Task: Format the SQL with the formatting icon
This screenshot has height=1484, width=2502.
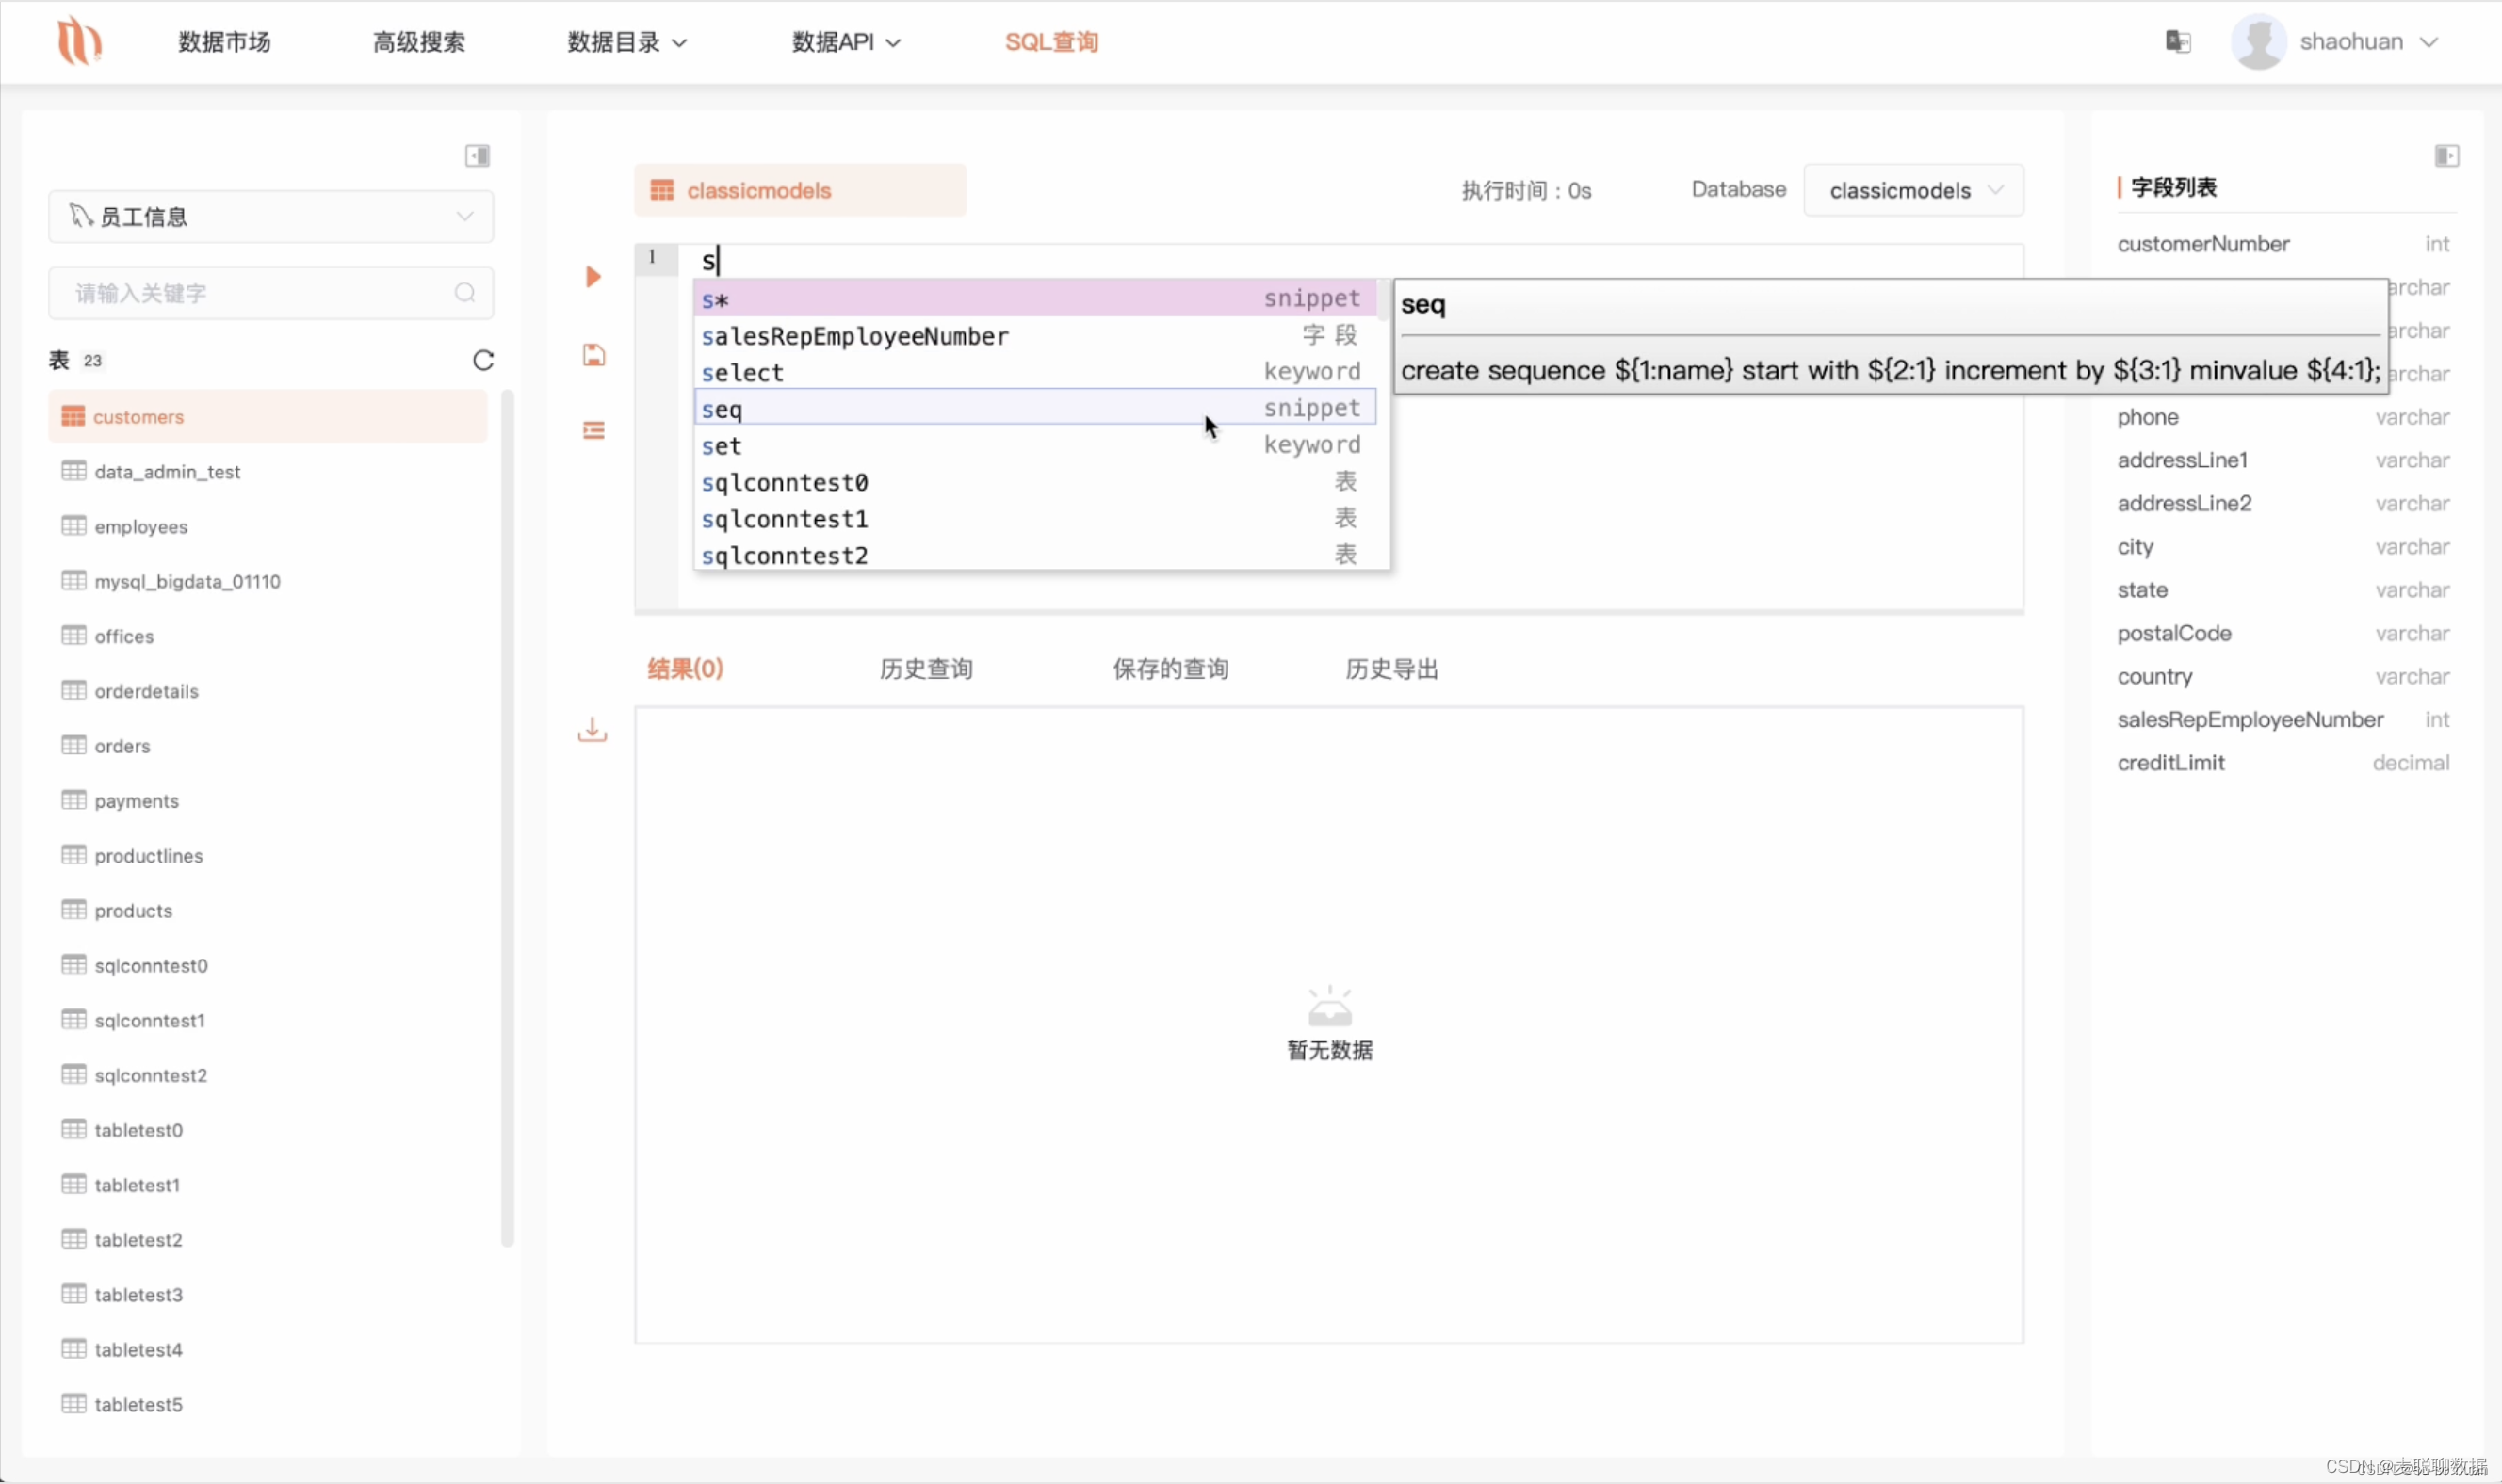Action: [593, 429]
